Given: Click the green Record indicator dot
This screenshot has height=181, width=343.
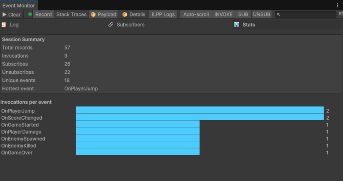Looking at the screenshot, I should pyautogui.click(x=30, y=14).
